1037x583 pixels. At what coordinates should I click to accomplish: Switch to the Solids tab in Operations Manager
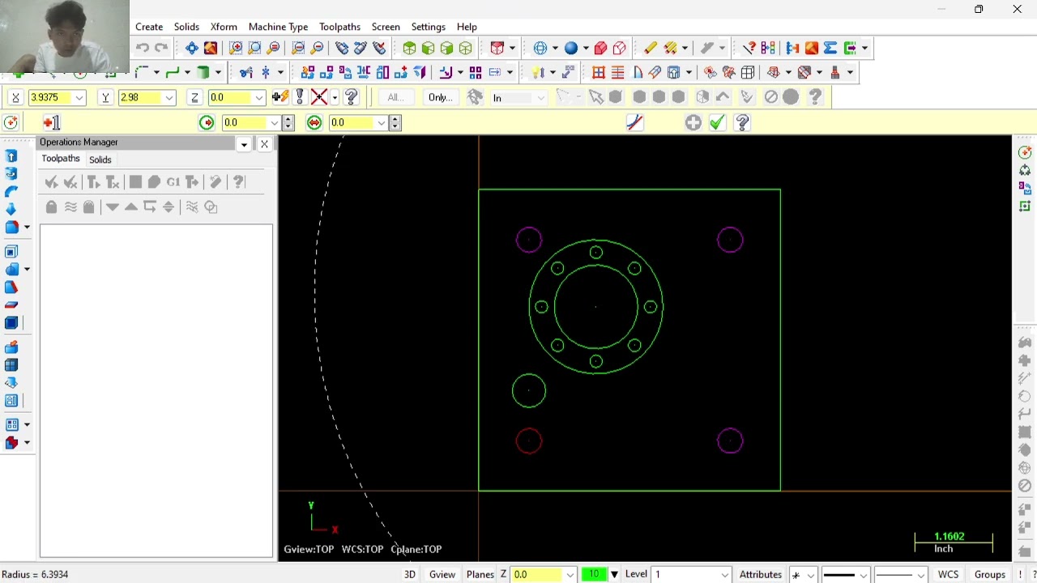pos(100,160)
